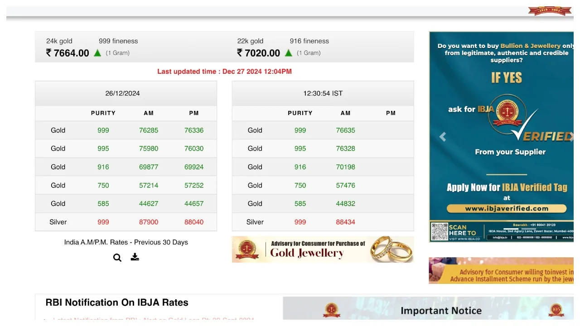The width and height of the screenshot is (580, 326).
Task: Click the QR code on the IBJA Verified banner
Action: click(x=439, y=232)
